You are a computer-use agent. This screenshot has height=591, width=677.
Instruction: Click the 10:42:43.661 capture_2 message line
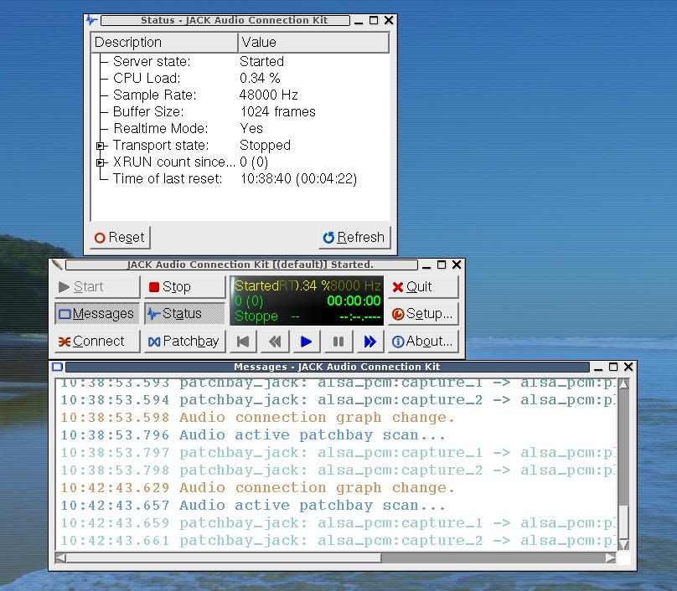pos(338,540)
